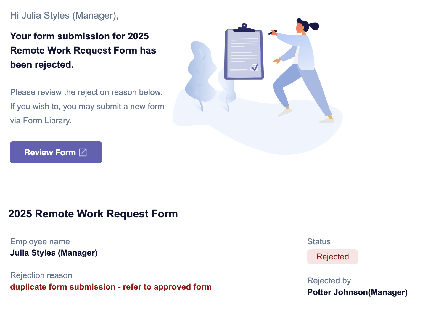Screen dimensions: 444x329
Task: Click the greeting line Hi Julia Styles
Action: tap(64, 15)
